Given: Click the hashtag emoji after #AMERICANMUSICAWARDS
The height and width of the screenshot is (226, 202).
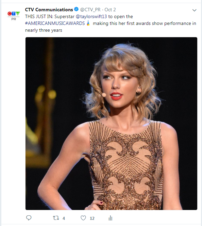Looking at the screenshot, I should pyautogui.click(x=88, y=23).
